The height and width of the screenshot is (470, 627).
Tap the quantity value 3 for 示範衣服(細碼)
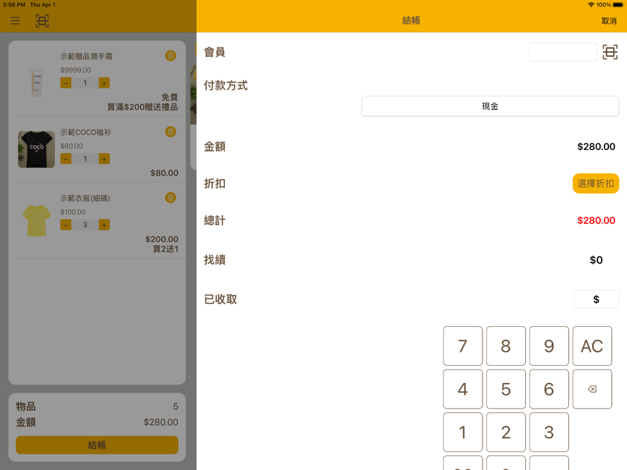[85, 225]
